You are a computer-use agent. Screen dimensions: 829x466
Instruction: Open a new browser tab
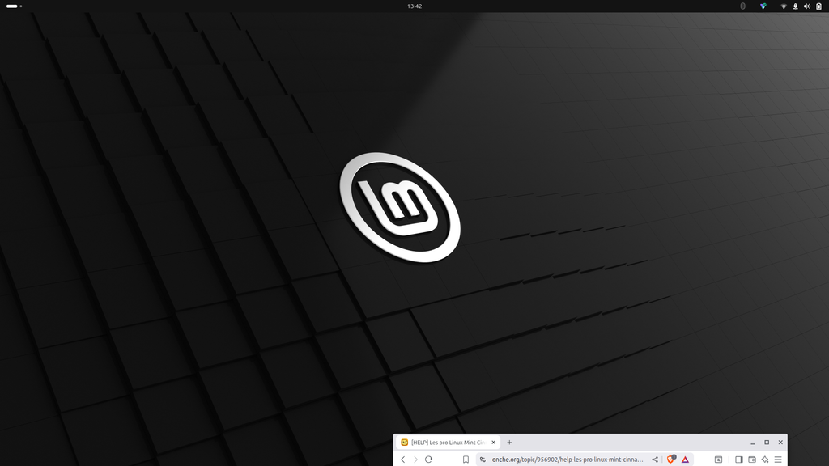pyautogui.click(x=509, y=443)
